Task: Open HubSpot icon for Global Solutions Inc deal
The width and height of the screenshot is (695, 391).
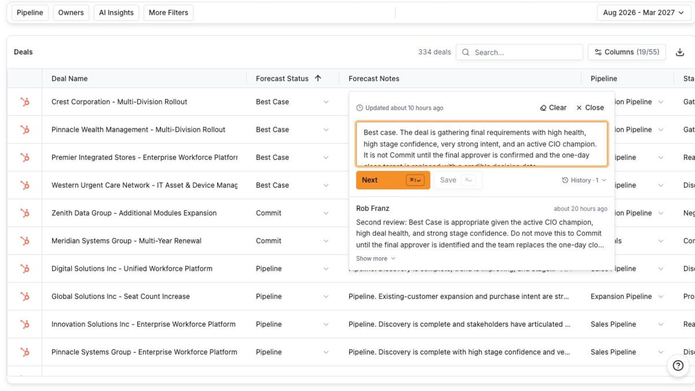Action: point(25,296)
